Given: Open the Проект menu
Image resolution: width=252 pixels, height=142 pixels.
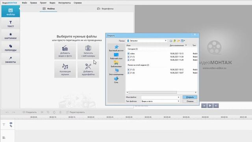Looking at the screenshot, I should coord(43,3).
